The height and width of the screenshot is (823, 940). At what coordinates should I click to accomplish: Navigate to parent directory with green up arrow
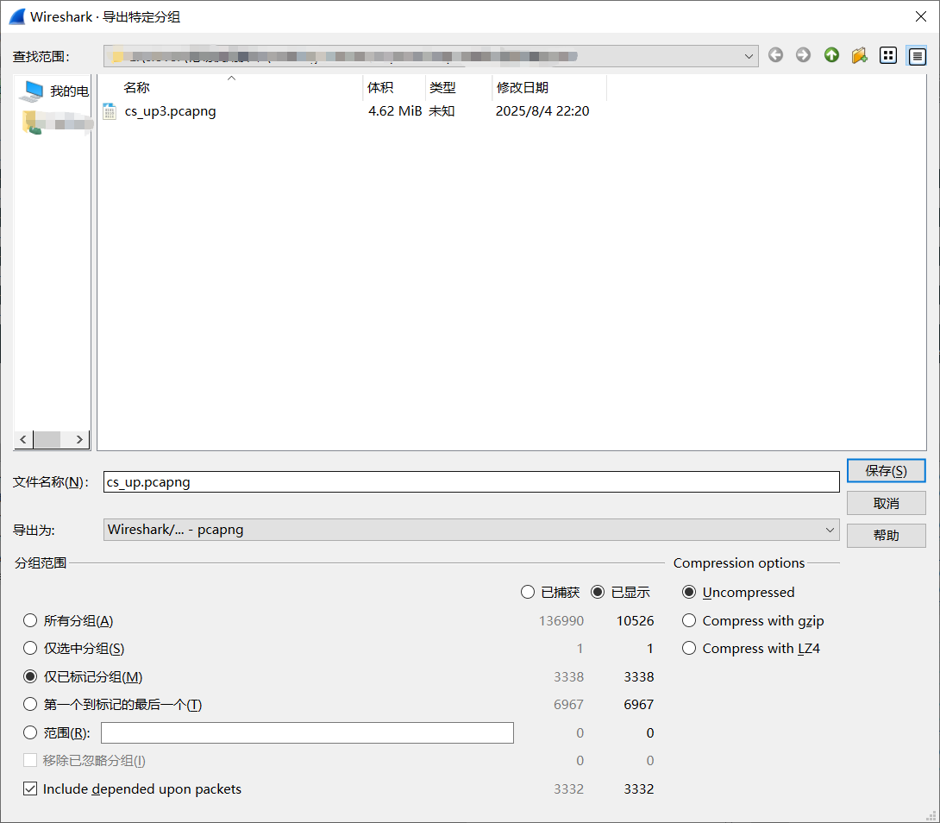tap(831, 55)
